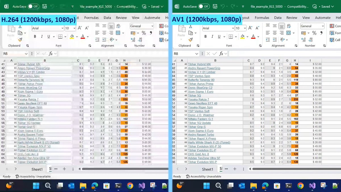Open the Automate tab in H.264 window
The width and height of the screenshot is (341, 192).
152,18
